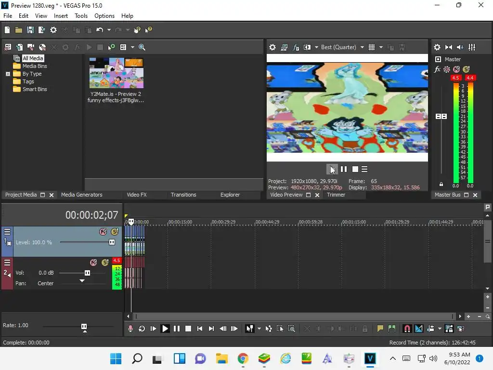493x370 pixels.
Task: Open Master Bus audio properties gear
Action: point(437,47)
